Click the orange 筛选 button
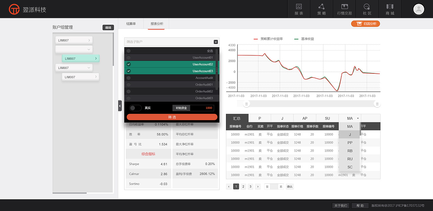Screen dimensions: 433x211 click(172, 117)
